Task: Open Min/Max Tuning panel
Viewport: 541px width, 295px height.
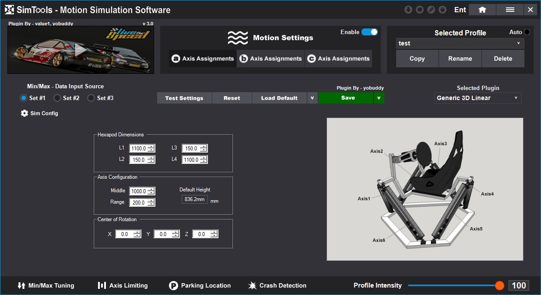Action: pyautogui.click(x=46, y=285)
